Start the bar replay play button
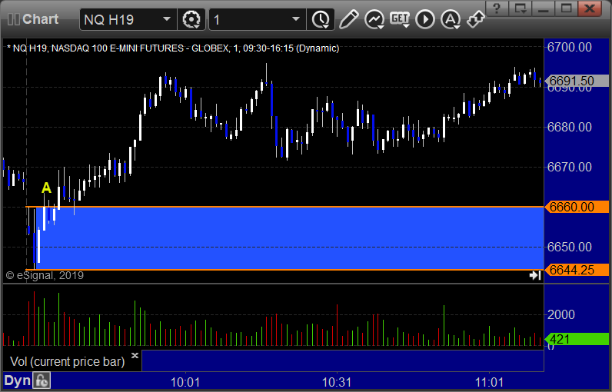The height and width of the screenshot is (392, 612). pos(424,19)
